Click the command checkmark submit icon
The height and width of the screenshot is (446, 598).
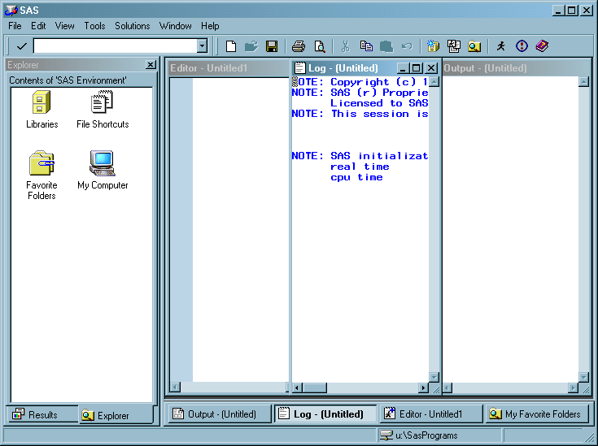[x=22, y=46]
